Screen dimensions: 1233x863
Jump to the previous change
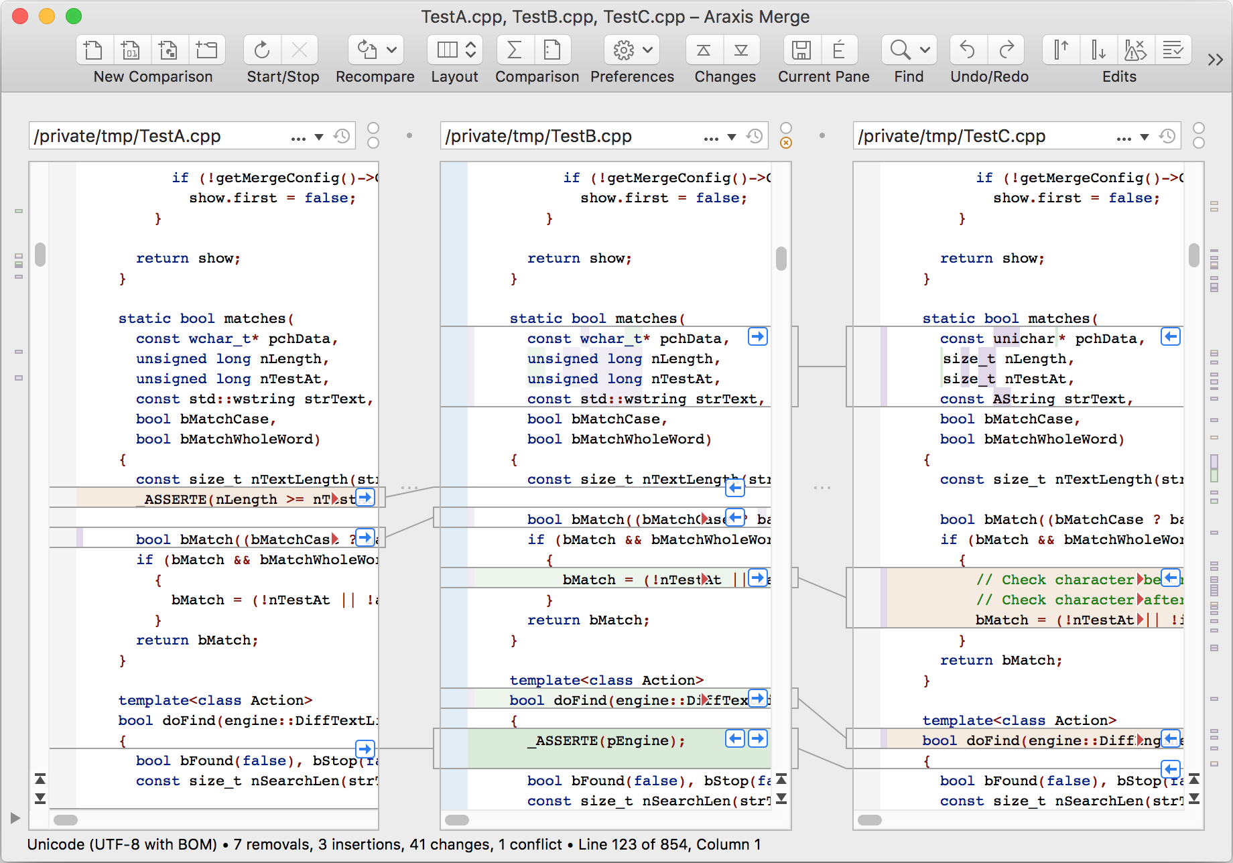[x=702, y=50]
